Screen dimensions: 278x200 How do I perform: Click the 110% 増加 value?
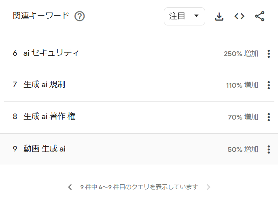click(242, 85)
